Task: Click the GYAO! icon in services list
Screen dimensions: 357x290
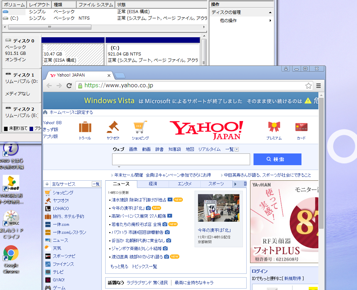Action: pos(48,280)
